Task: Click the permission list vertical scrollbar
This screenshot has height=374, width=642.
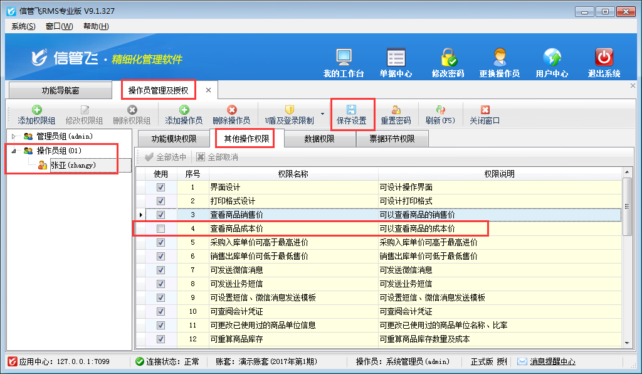Action: pyautogui.click(x=627, y=207)
